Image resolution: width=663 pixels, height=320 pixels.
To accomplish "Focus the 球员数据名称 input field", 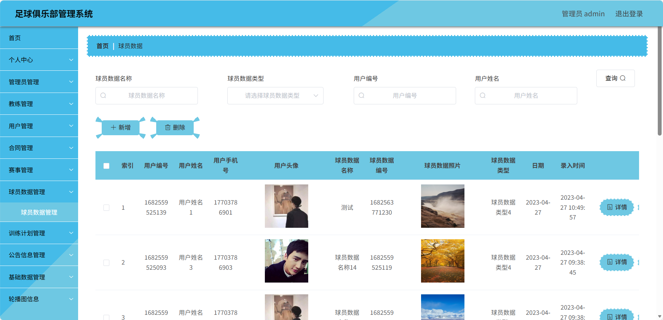I will pos(146,96).
